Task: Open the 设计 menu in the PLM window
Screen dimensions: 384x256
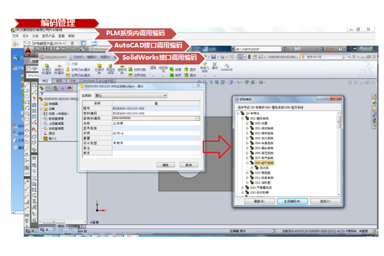Action: (x=25, y=36)
